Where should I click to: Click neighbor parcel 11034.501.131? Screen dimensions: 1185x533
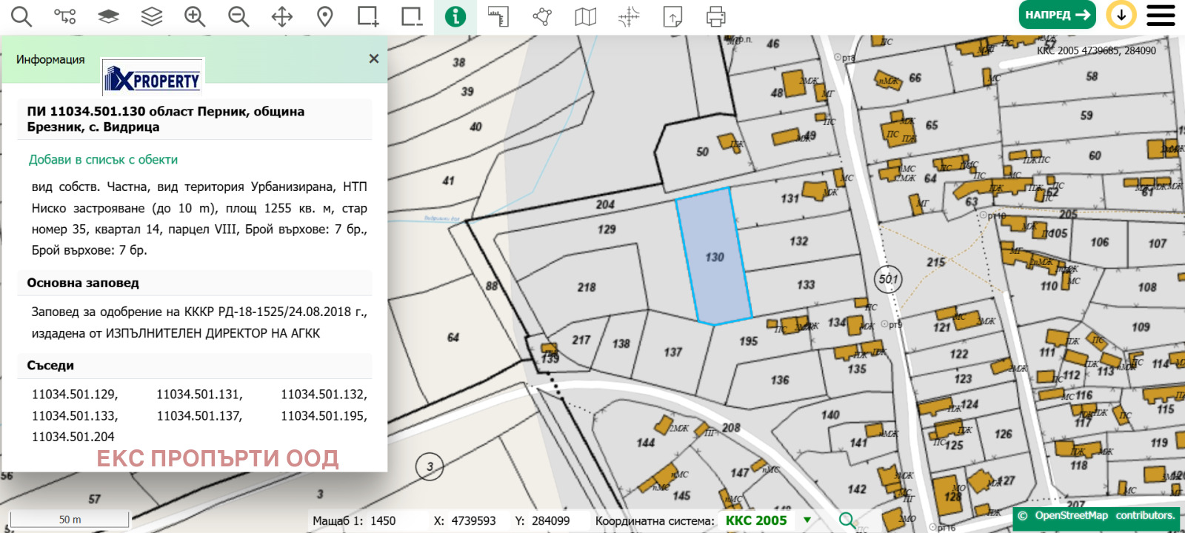[199, 395]
